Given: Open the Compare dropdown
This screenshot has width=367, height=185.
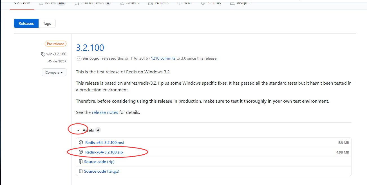Looking at the screenshot, I should click(54, 72).
